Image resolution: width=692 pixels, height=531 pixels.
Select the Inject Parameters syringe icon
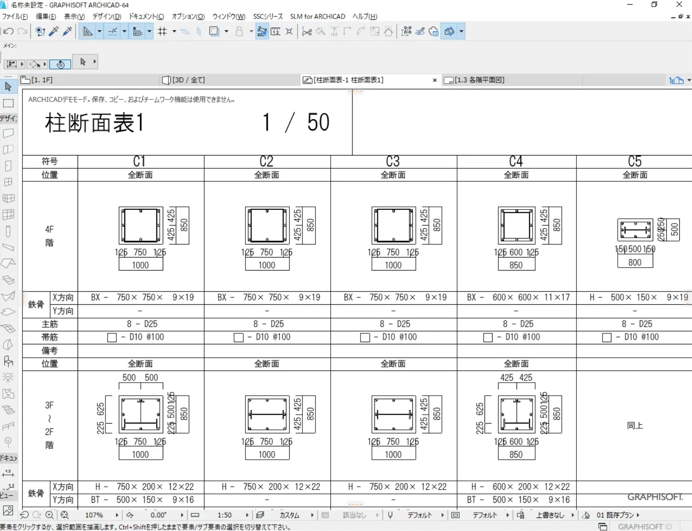click(x=67, y=31)
